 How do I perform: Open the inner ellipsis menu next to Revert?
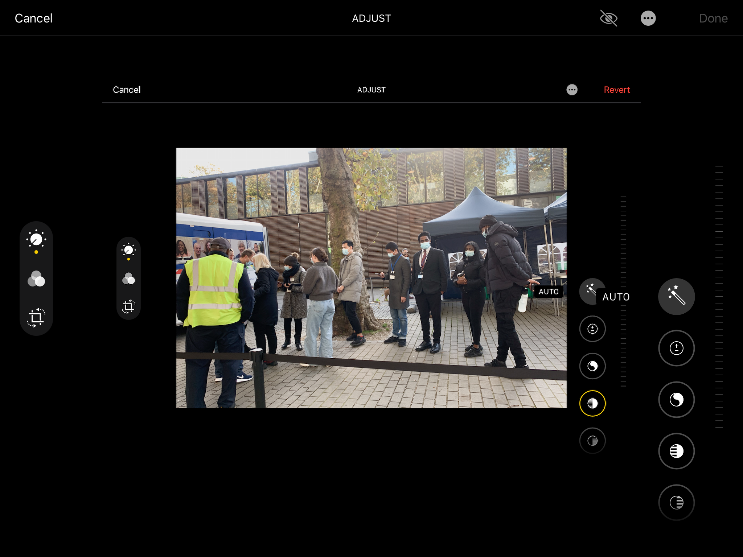coord(572,90)
